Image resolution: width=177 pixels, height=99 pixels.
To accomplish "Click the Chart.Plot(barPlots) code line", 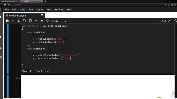I will click(36, 71).
